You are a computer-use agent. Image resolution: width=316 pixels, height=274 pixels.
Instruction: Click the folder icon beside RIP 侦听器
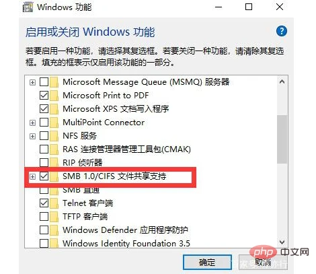click(54, 163)
